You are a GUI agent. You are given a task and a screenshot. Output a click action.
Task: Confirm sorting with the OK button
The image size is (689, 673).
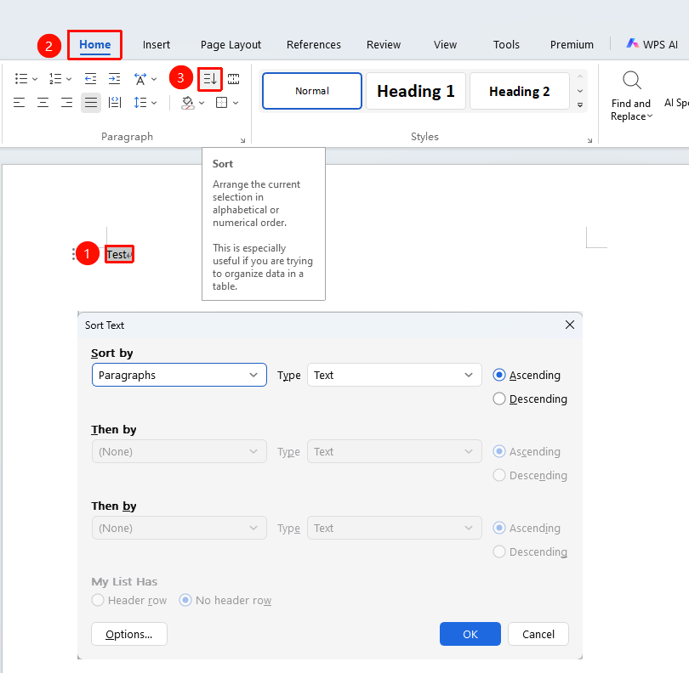(x=470, y=634)
